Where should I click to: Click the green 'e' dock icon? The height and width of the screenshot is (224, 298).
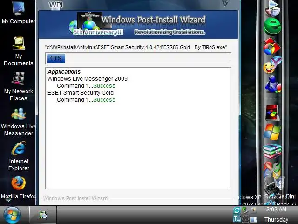(272, 26)
